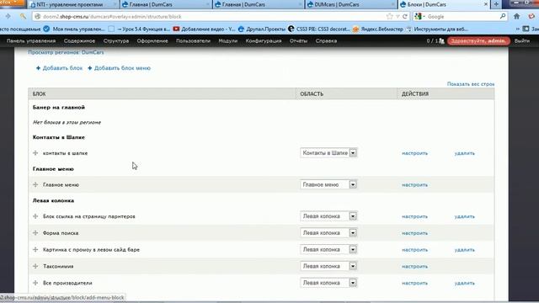Open the 'Содержимое' admin menu item
Image resolution: width=539 pixels, height=303 pixels.
[79, 41]
